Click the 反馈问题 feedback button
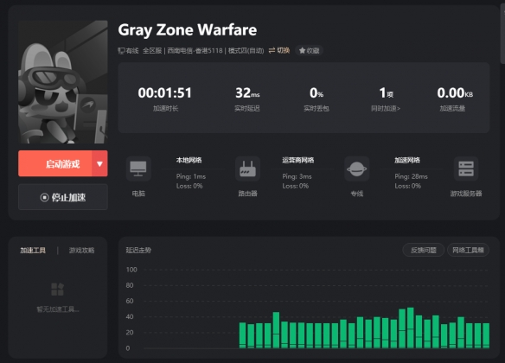The image size is (505, 363). click(424, 250)
